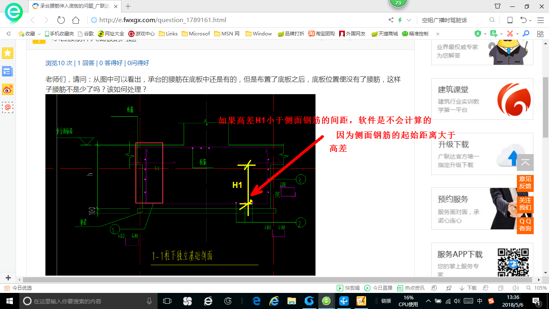Click the green shield yen extension icon
Viewport: 549px width, 309px height.
(x=478, y=33)
